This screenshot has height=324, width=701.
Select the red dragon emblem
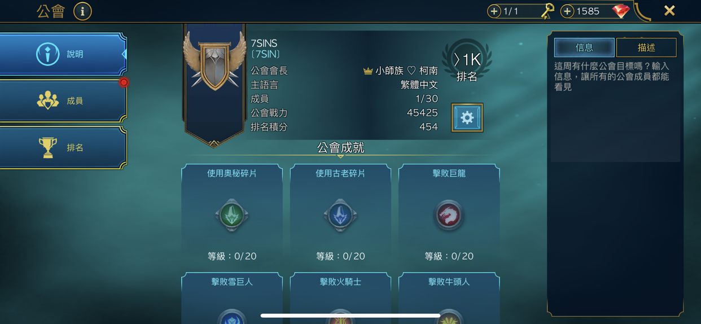(449, 215)
